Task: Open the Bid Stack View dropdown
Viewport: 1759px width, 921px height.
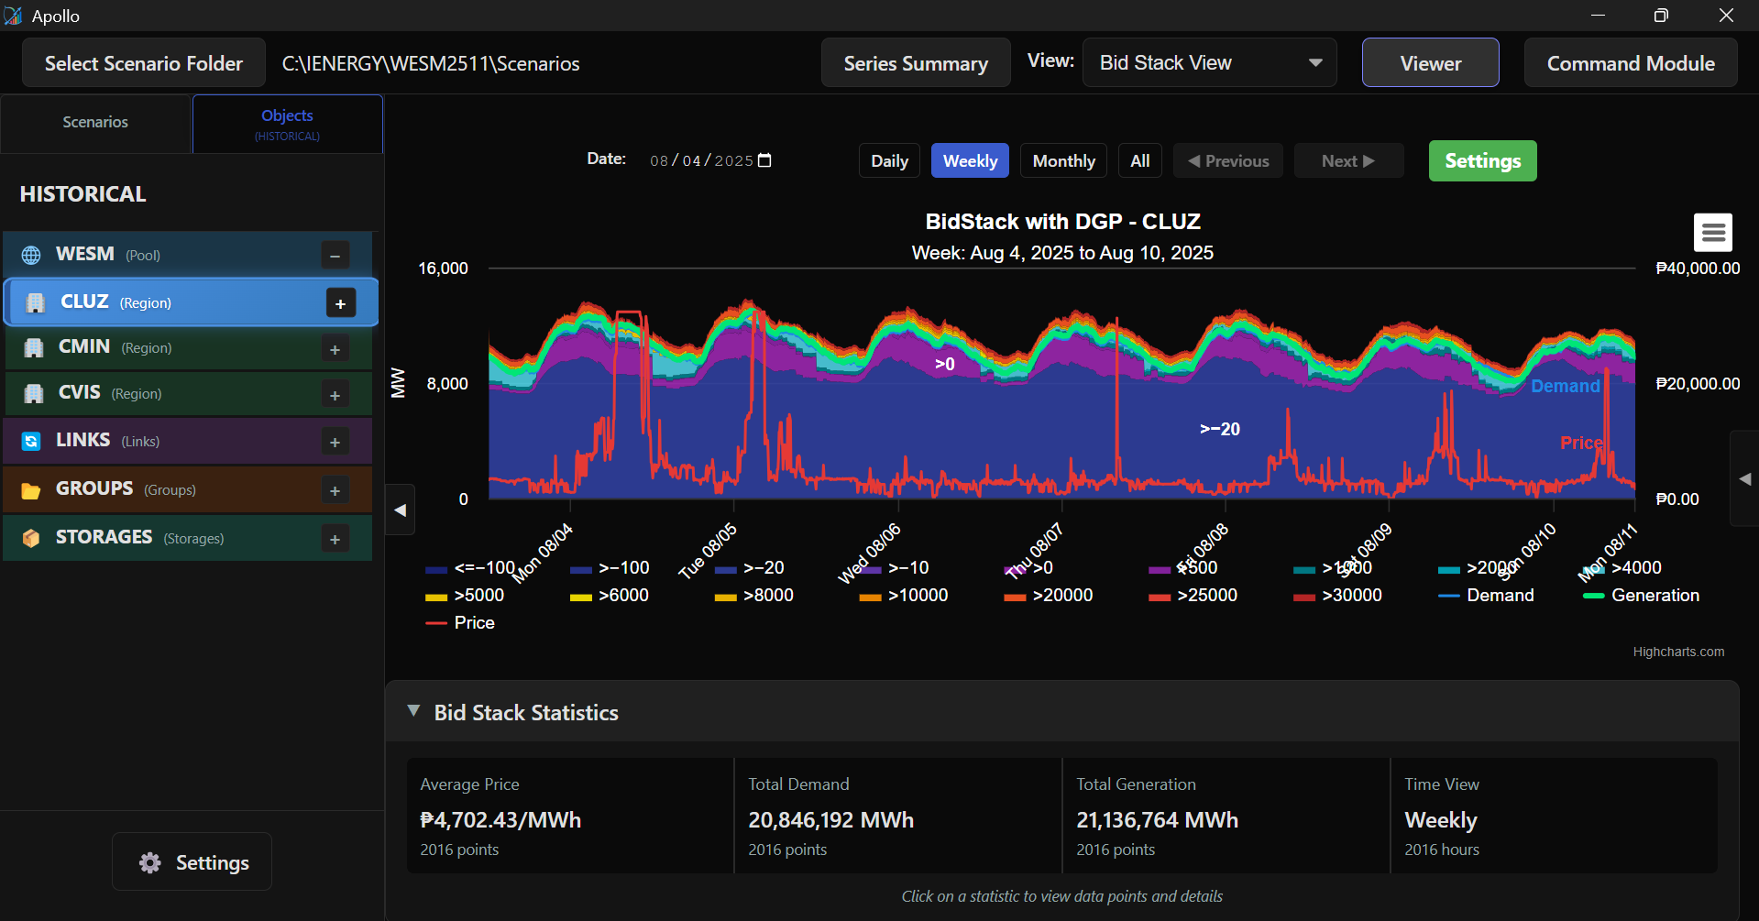Action: (1209, 63)
